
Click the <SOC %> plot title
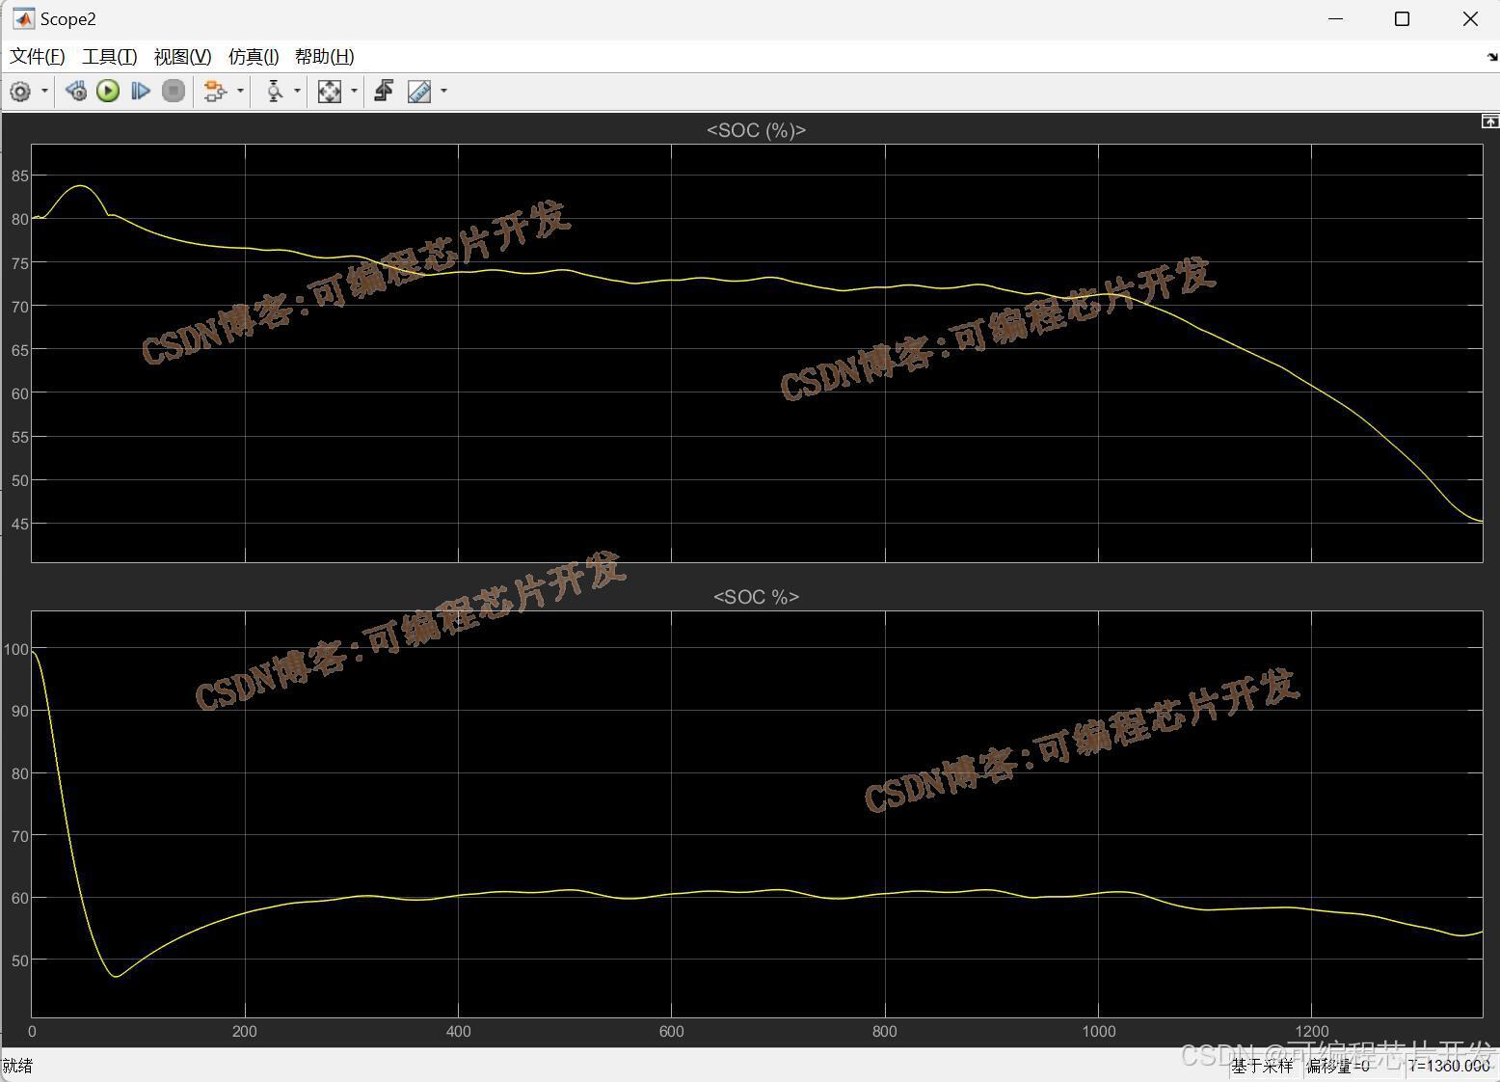pyautogui.click(x=756, y=597)
